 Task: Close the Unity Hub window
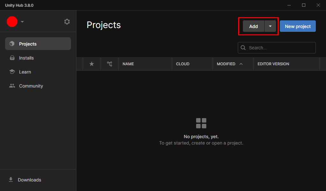point(318,5)
